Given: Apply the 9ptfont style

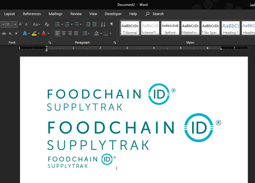Looking at the screenshot, I should (170, 28).
